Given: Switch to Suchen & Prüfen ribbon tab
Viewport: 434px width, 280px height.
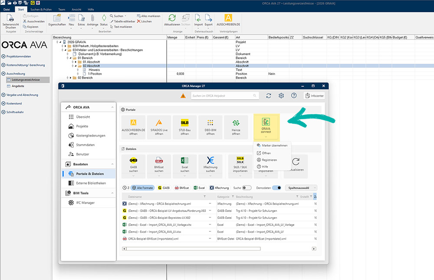Looking at the screenshot, I should tap(41, 10).
